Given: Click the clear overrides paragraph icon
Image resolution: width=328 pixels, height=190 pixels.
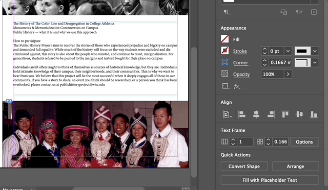Looking at the screenshot, I should (299, 12).
